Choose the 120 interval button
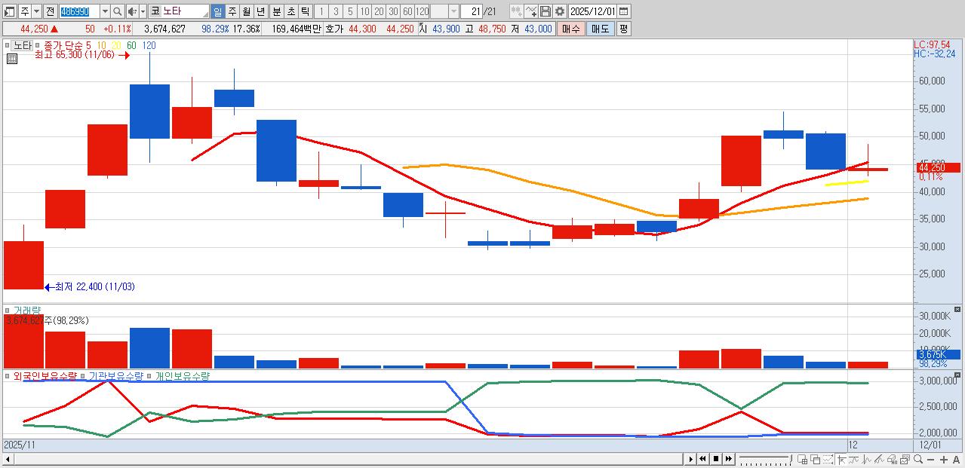The width and height of the screenshot is (965, 468). tap(423, 11)
